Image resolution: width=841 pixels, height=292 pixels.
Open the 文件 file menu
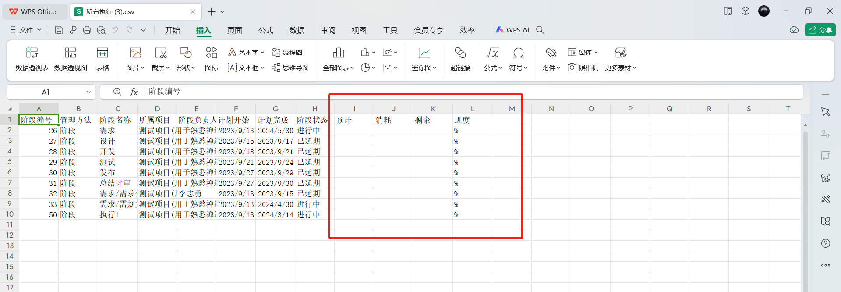tap(26, 30)
